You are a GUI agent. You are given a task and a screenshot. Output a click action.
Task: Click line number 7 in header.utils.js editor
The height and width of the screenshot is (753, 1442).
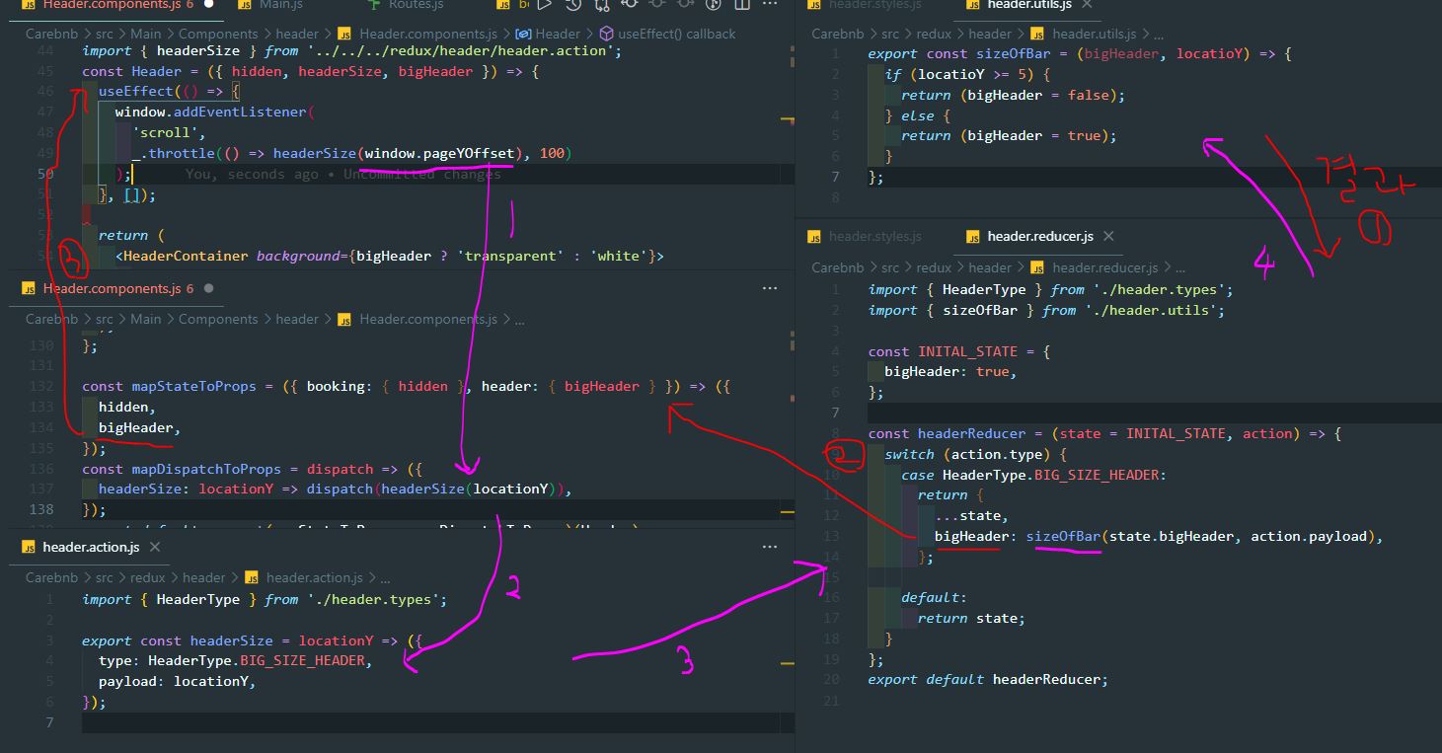(x=836, y=177)
